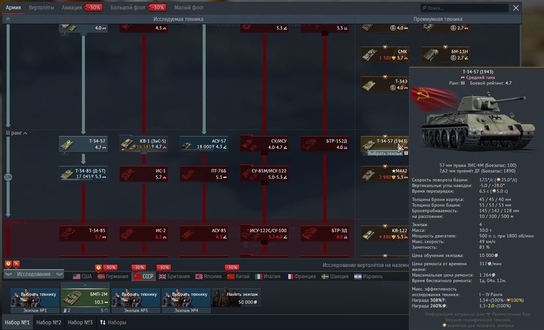Viewport: 544px width, 330px height.
Task: Switch to preset Набор №3
Action: [x=80, y=323]
